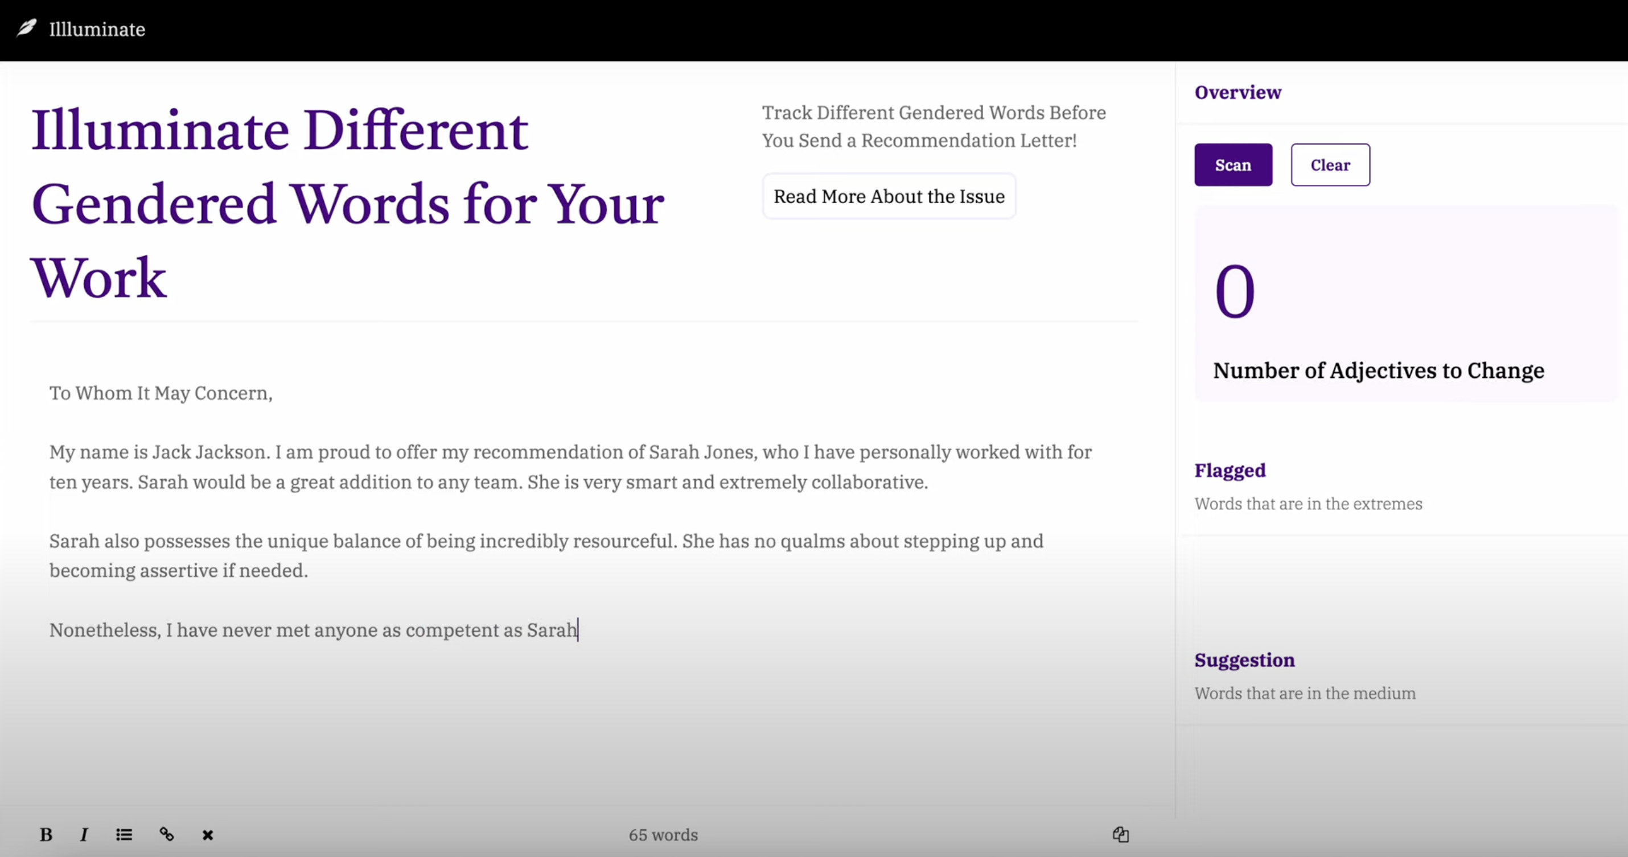Click the Illuminate brand name in header
This screenshot has height=857, width=1628.
[97, 30]
